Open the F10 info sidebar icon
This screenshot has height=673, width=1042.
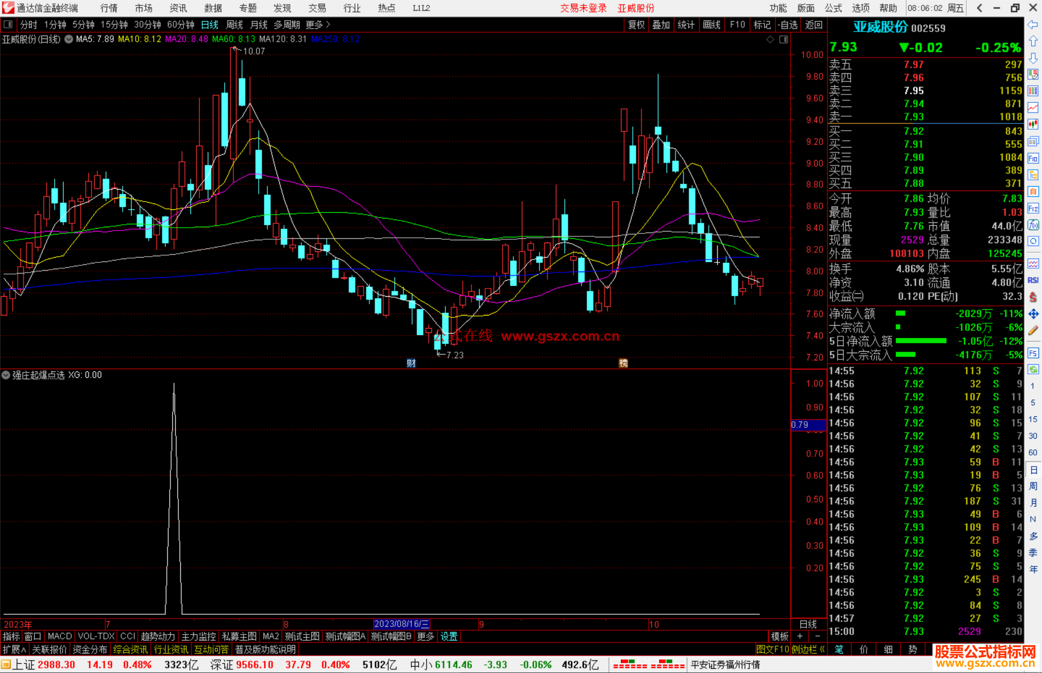[x=1033, y=158]
